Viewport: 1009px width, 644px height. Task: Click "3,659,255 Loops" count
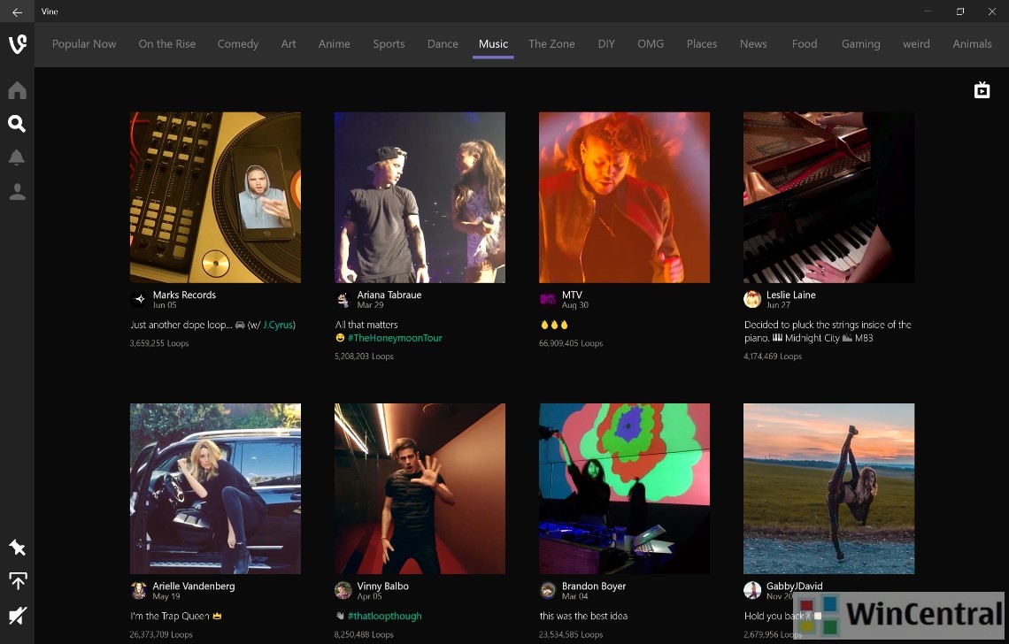point(159,343)
